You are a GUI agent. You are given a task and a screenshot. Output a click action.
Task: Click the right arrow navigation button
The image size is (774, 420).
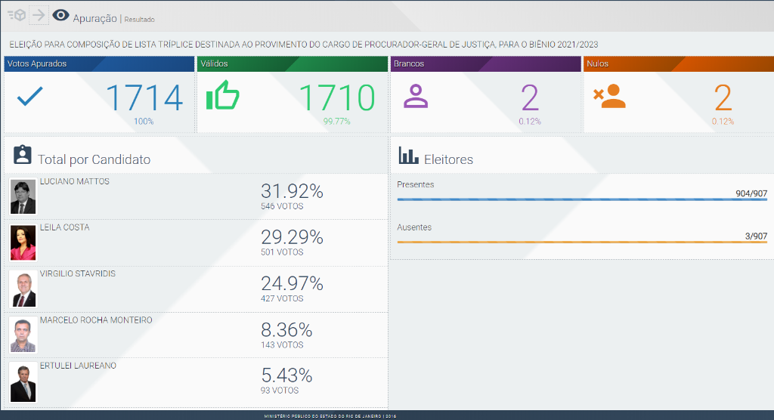39,15
